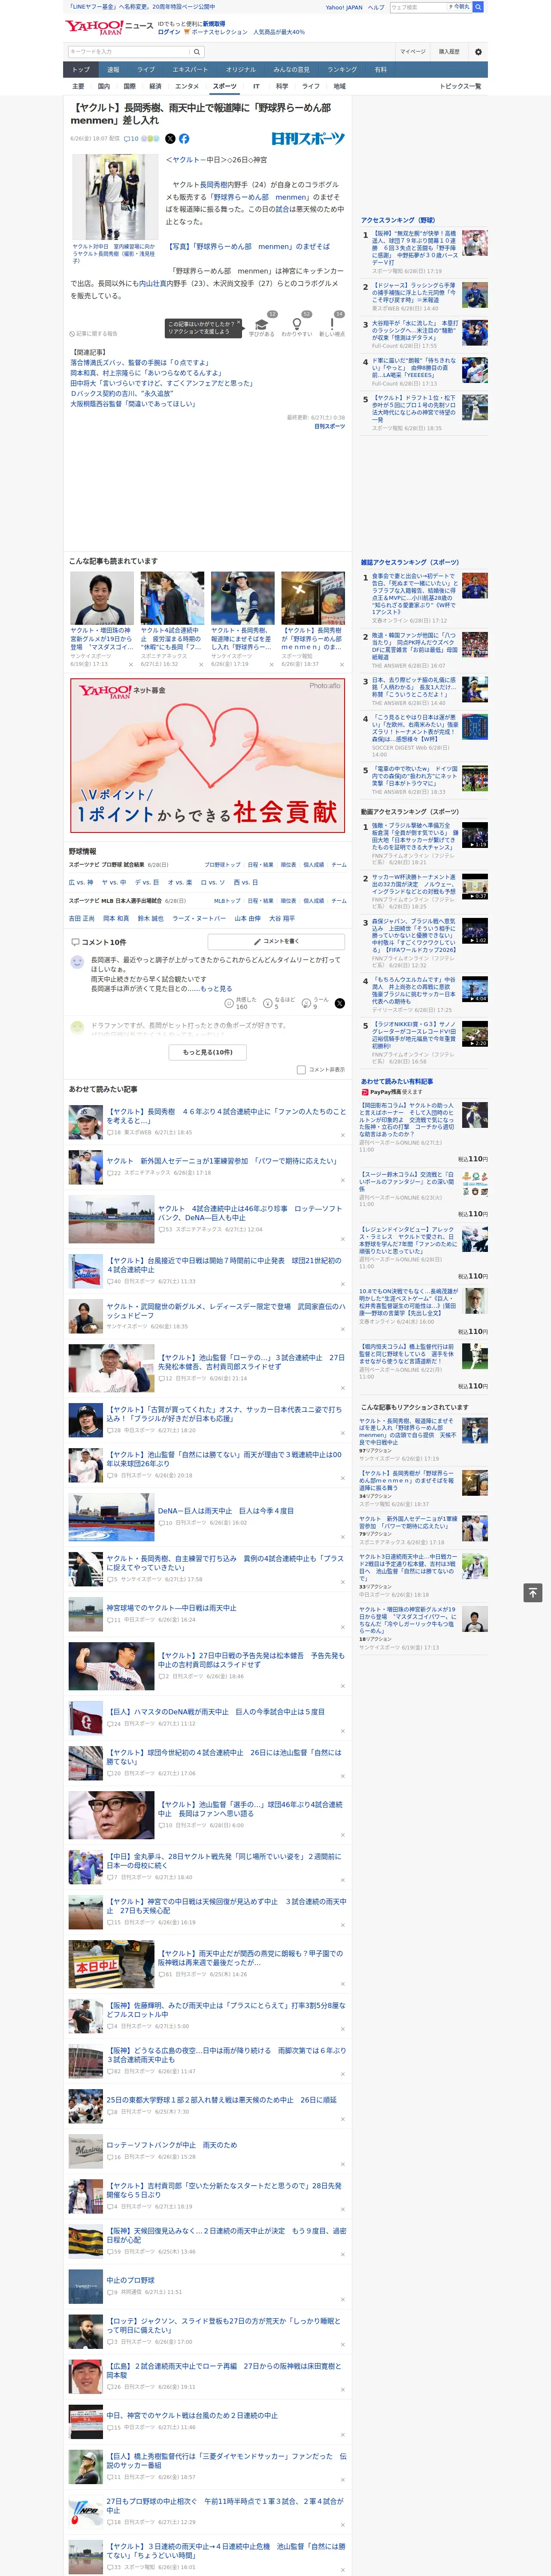Toggle the コメント非表示 checkbox

pos(301,1069)
